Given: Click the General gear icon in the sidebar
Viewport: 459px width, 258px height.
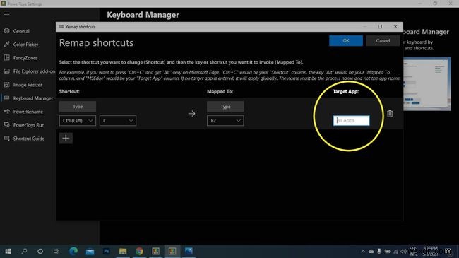Looking at the screenshot, I should pos(7,31).
